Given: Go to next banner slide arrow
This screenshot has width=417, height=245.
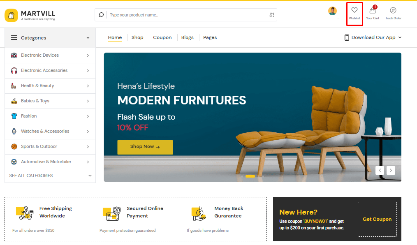Looking at the screenshot, I should point(391,170).
